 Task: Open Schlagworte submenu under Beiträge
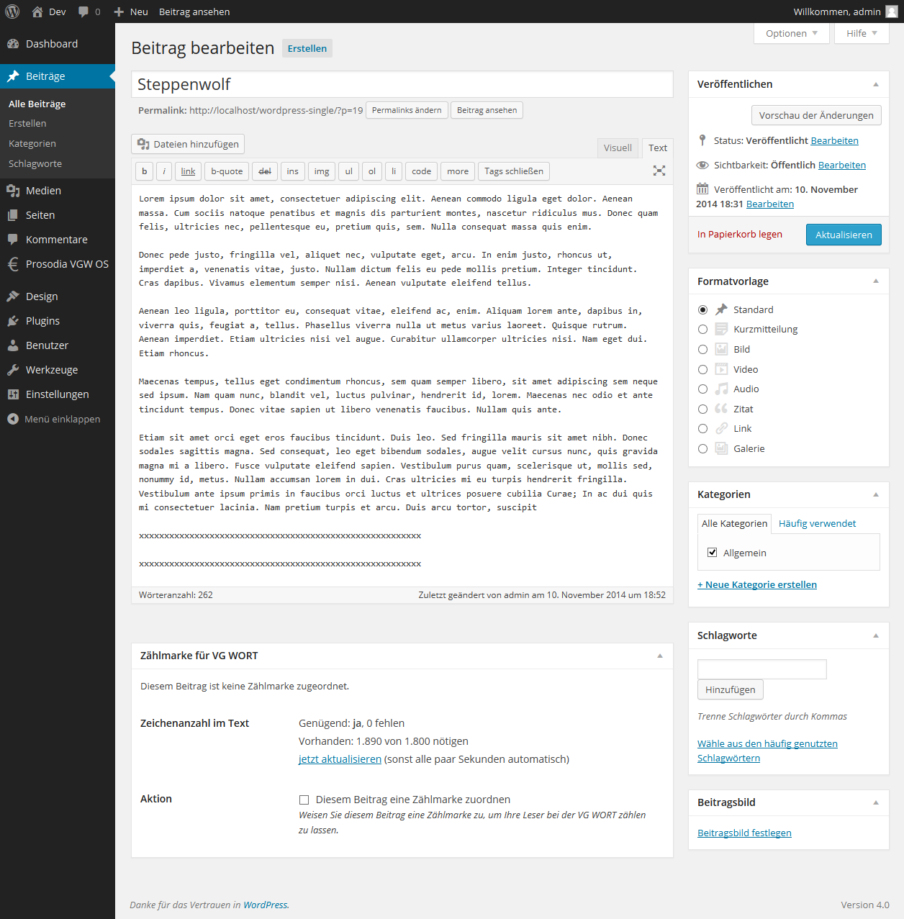coord(35,164)
